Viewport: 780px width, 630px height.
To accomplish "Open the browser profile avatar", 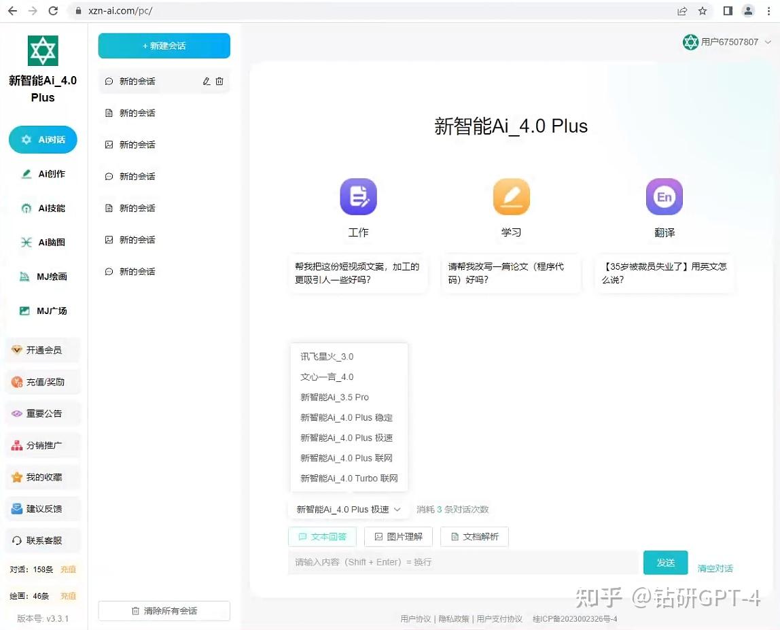I will pyautogui.click(x=748, y=11).
